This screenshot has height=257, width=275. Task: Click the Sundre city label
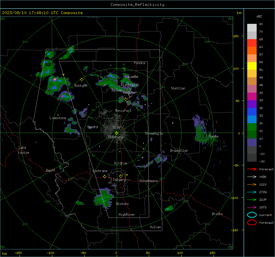click(93, 127)
